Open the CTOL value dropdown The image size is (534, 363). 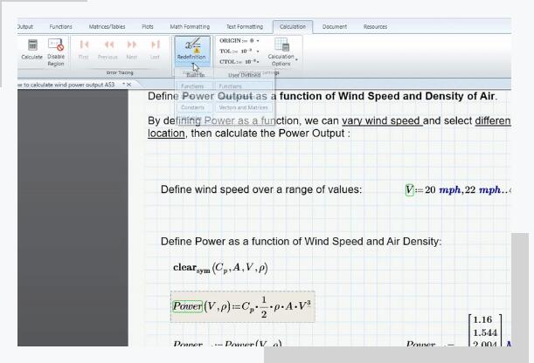[x=258, y=62]
